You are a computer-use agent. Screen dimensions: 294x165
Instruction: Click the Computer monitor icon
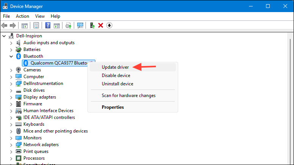click(x=19, y=77)
